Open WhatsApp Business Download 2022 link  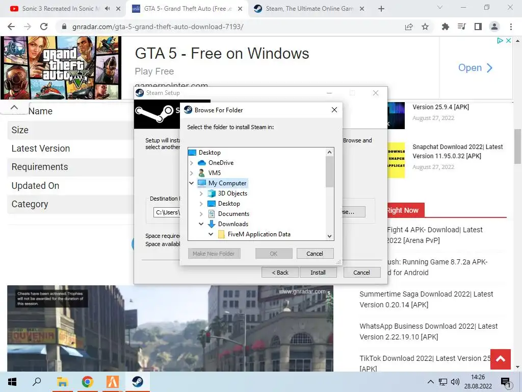pyautogui.click(x=428, y=332)
